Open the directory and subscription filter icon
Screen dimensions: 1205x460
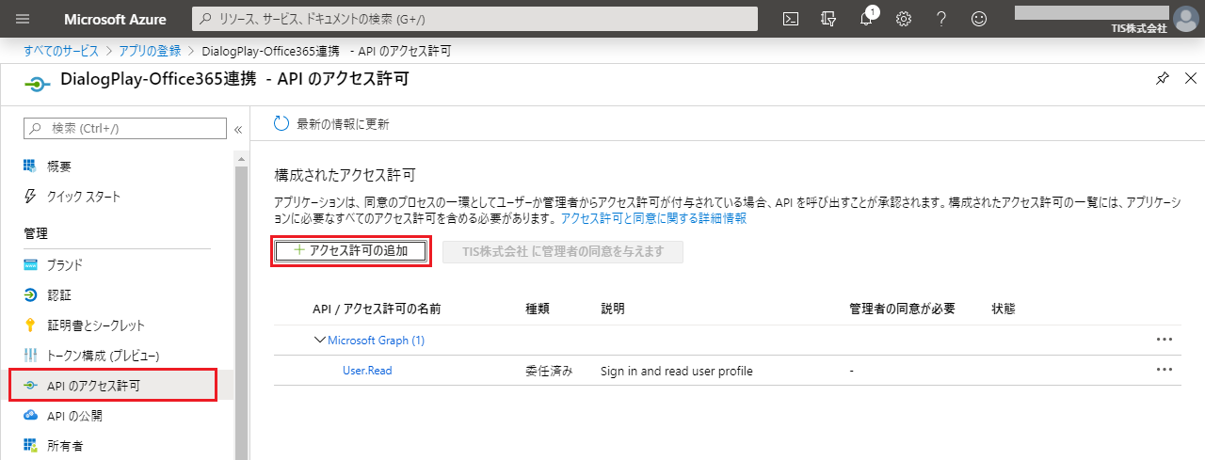point(829,19)
